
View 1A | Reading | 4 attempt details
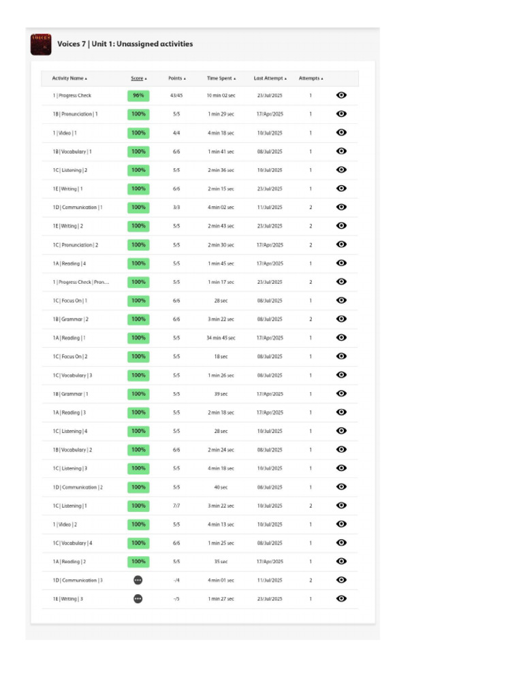341,263
